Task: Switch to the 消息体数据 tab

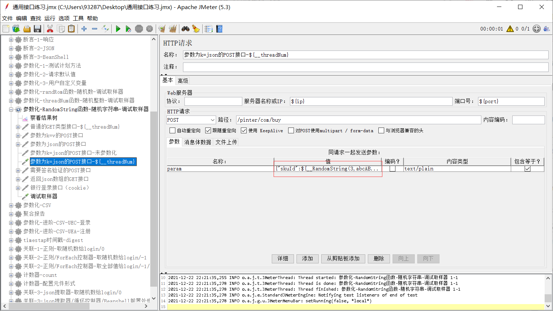Action: [198, 142]
